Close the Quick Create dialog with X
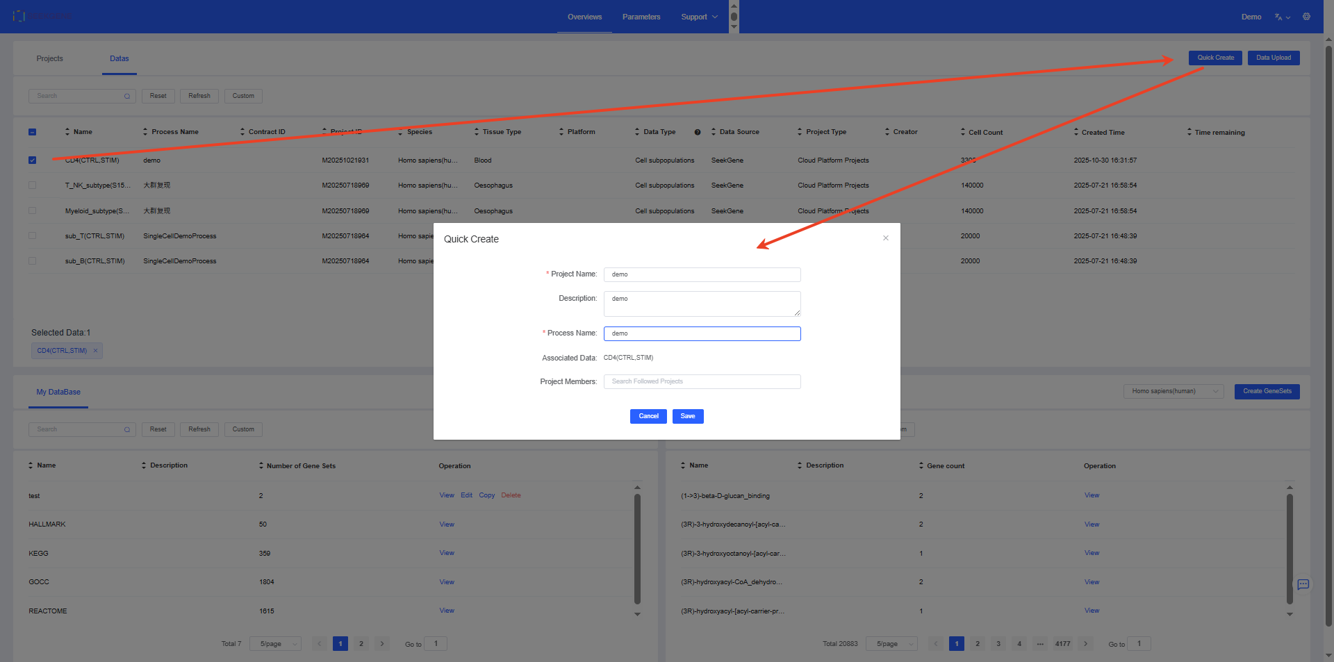Image resolution: width=1334 pixels, height=662 pixels. pos(886,238)
